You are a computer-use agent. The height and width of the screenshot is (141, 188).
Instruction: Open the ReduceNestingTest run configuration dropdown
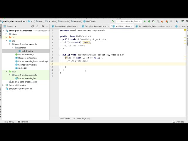[x=129, y=21]
